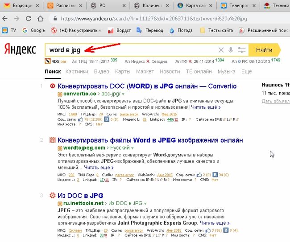The height and width of the screenshot is (242, 290).
Task: Click Дать объявление link at right
Action: 276,101
